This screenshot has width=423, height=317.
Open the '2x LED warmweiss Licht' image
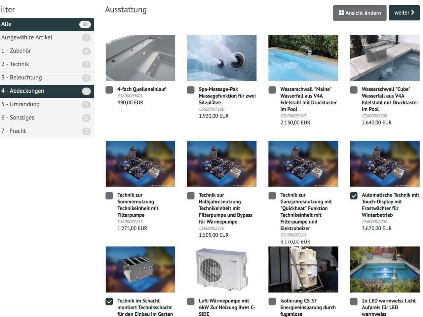[x=385, y=269]
